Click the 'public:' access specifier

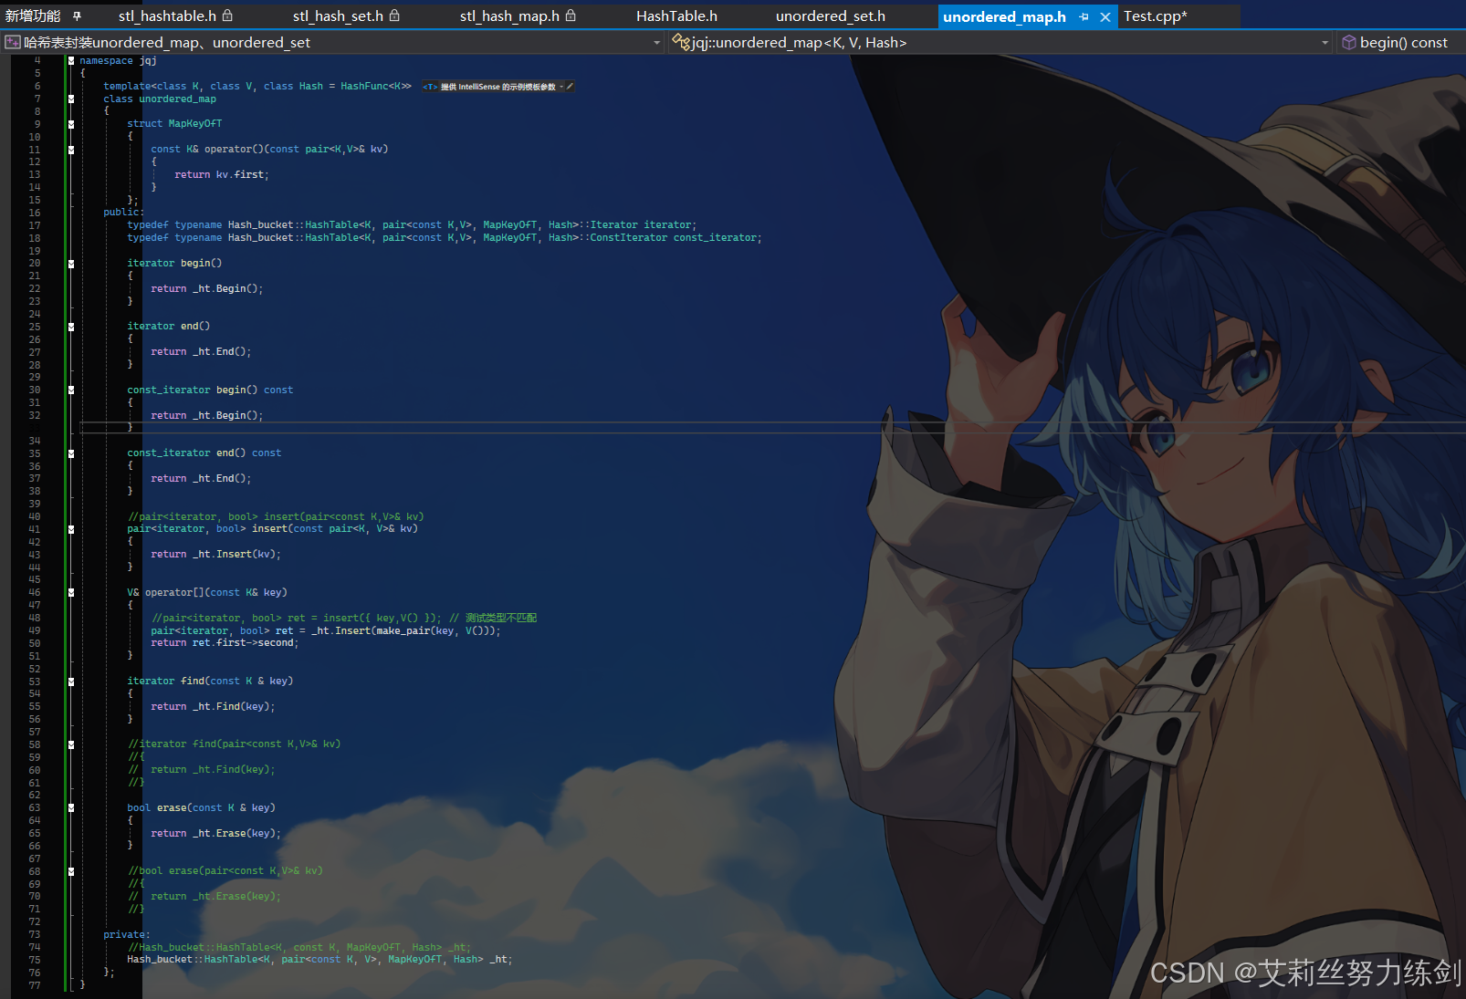click(123, 212)
